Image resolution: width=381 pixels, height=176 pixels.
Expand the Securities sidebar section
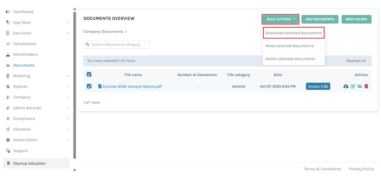[x=68, y=33]
